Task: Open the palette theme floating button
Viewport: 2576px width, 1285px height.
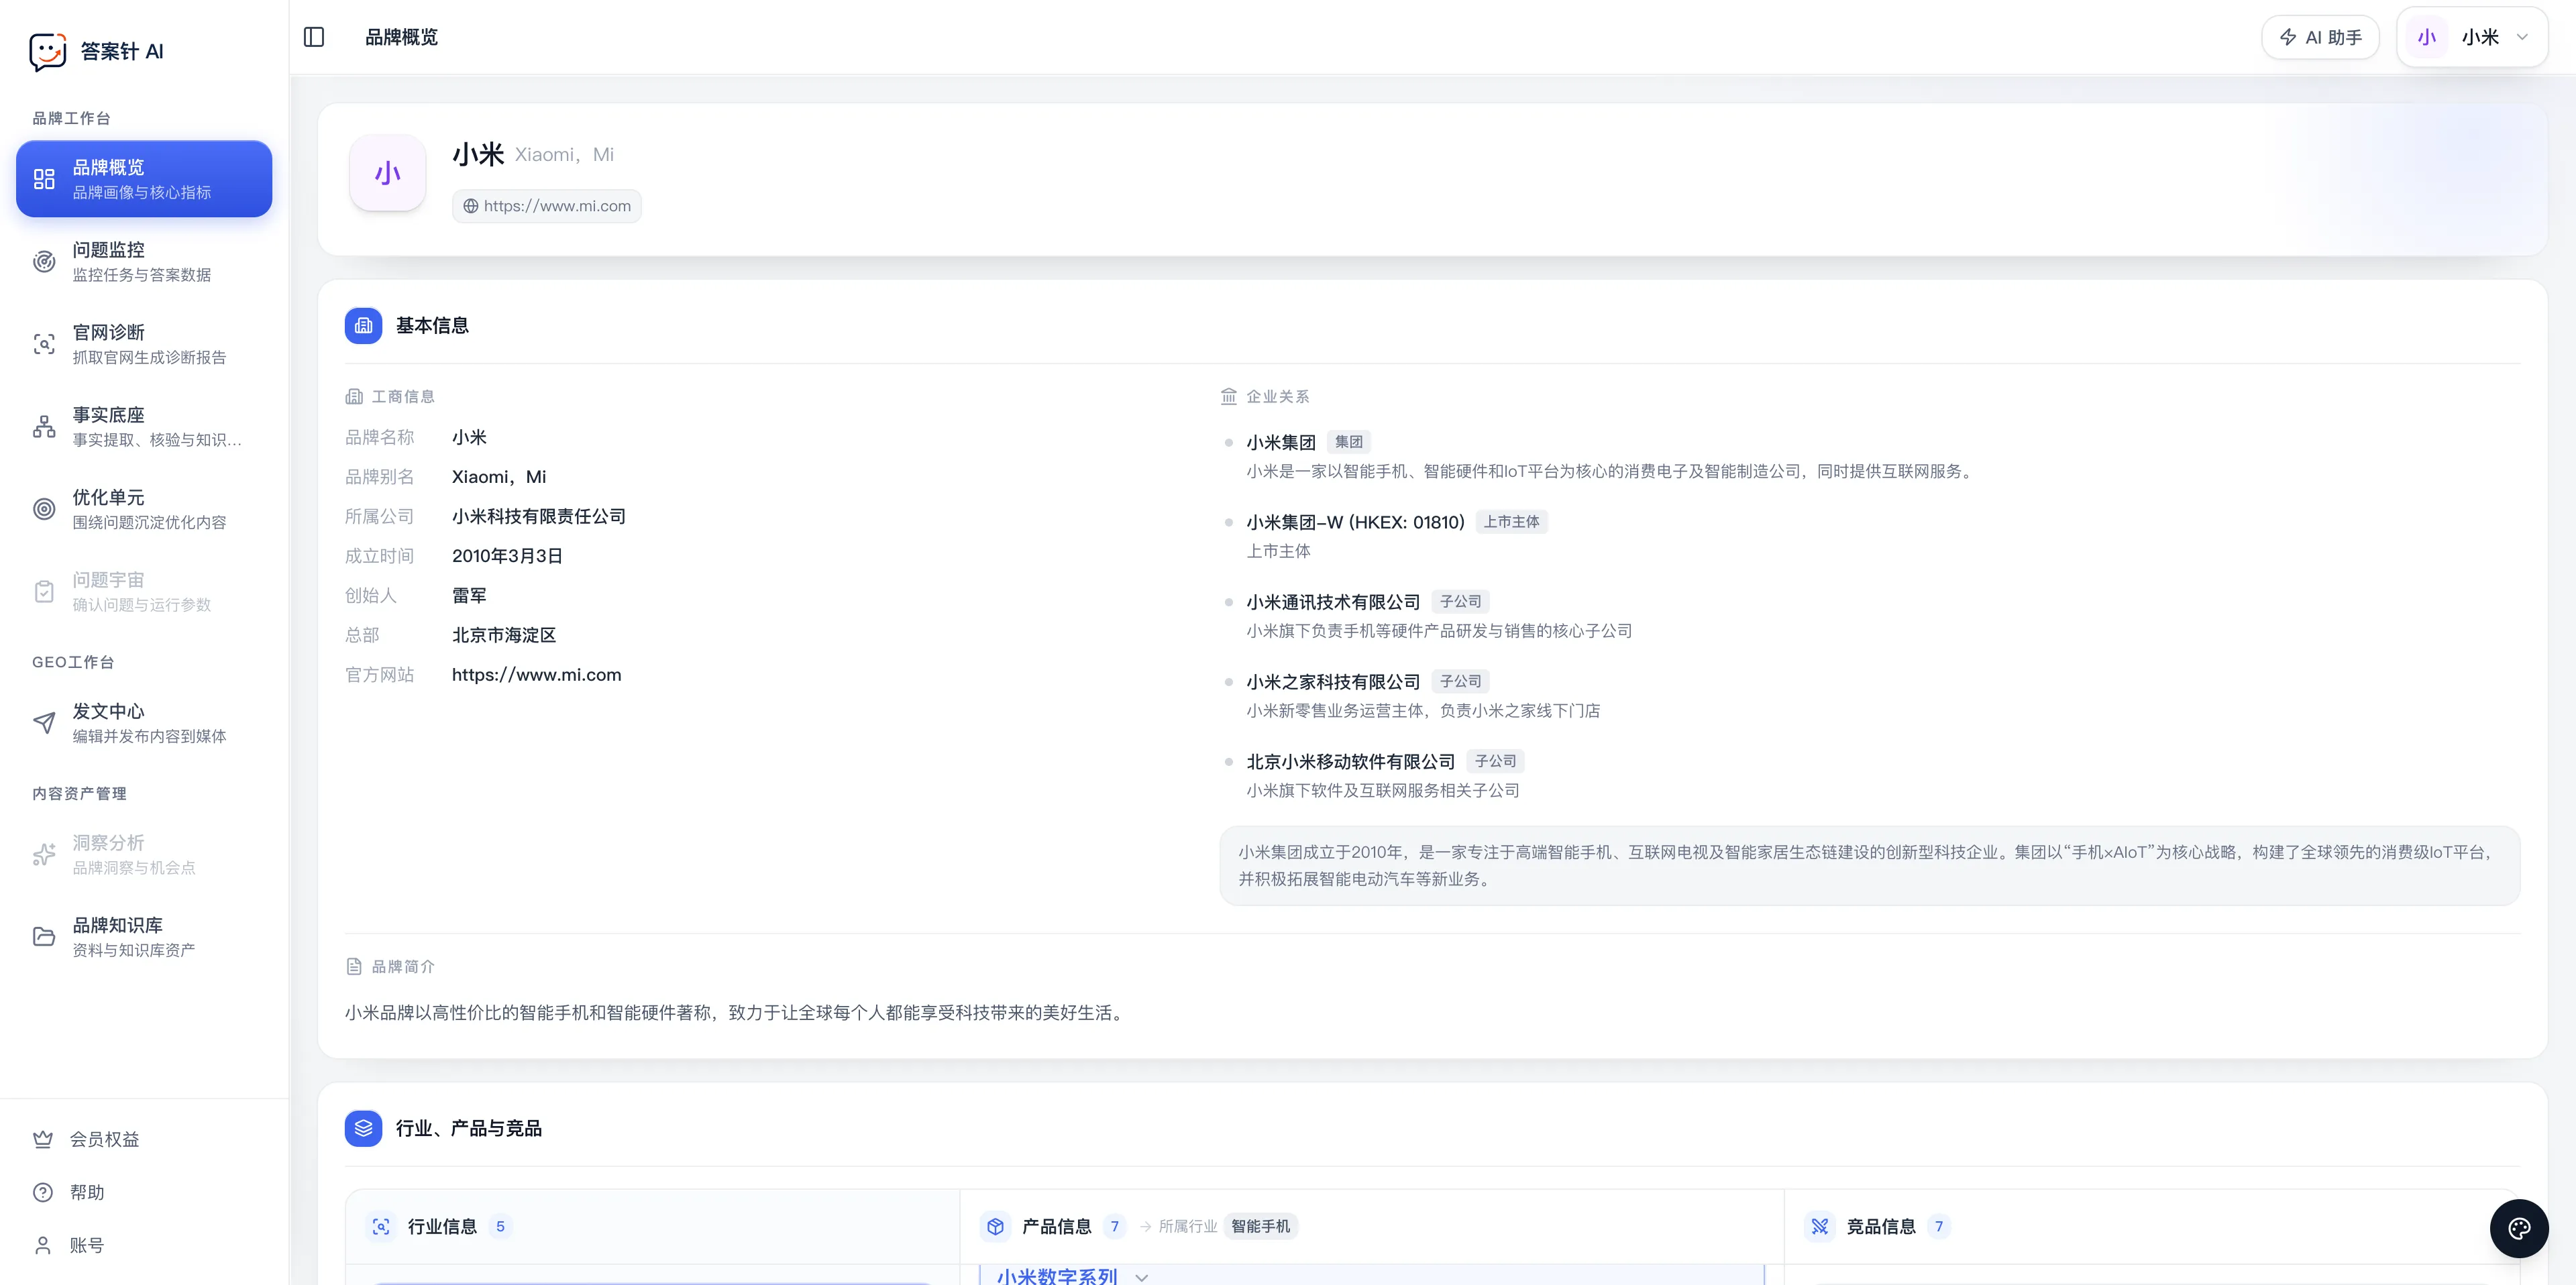Action: (x=2518, y=1228)
